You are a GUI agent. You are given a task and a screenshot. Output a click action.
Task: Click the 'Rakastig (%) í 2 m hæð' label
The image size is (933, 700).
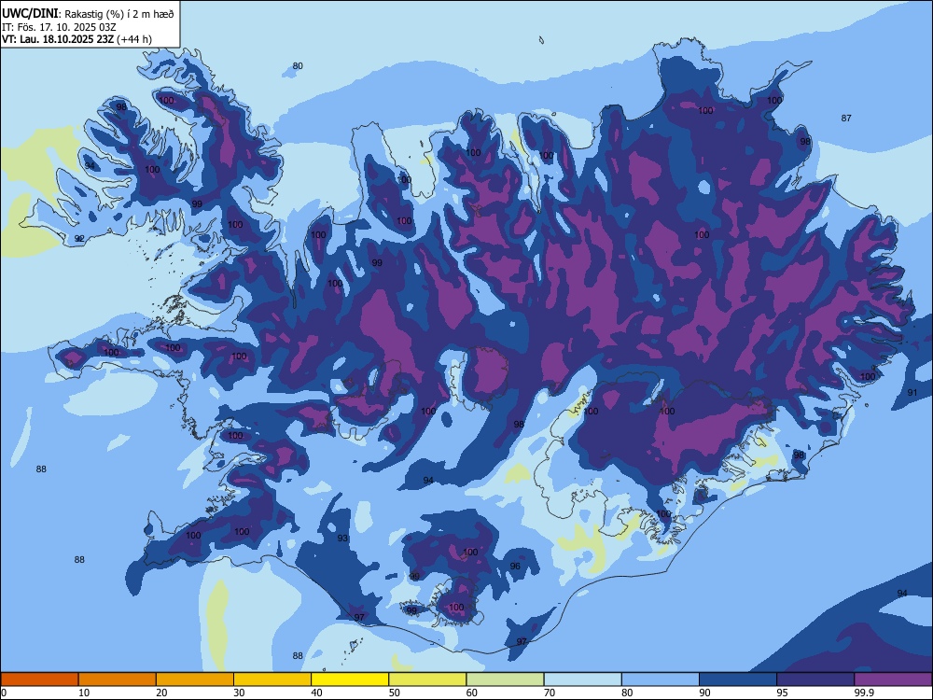click(x=119, y=14)
